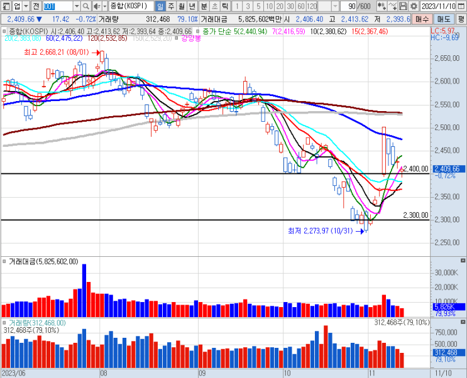Choose the 60 interval button
467x378 pixels.
pos(301,6)
